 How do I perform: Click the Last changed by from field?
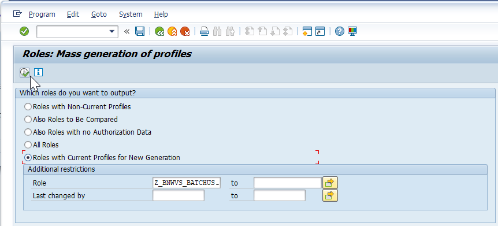pos(179,195)
